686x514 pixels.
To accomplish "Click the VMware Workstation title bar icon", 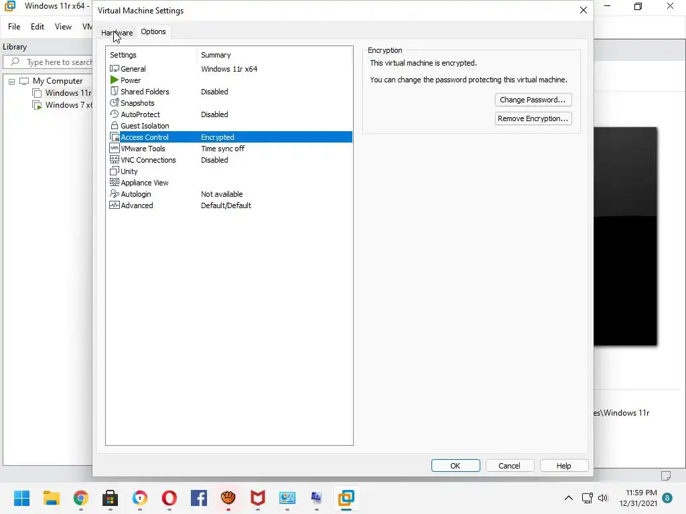I will [x=9, y=5].
